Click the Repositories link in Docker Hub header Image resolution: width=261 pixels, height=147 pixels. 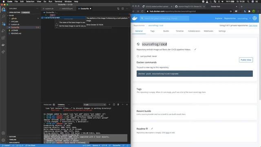tap(230, 18)
